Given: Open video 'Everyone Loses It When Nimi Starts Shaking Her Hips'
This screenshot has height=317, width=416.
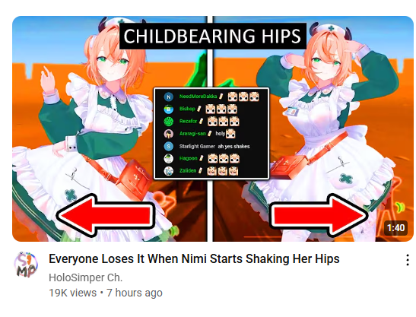Looking at the screenshot, I should coord(194,259).
